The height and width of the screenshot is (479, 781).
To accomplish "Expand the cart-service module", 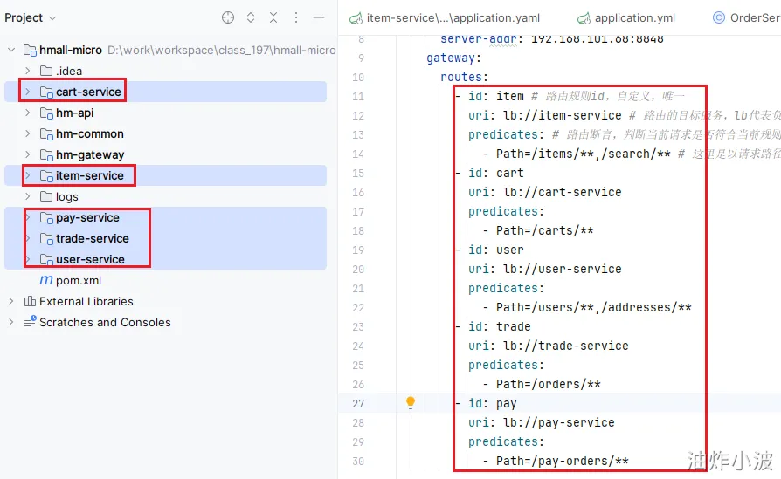I will tap(28, 92).
